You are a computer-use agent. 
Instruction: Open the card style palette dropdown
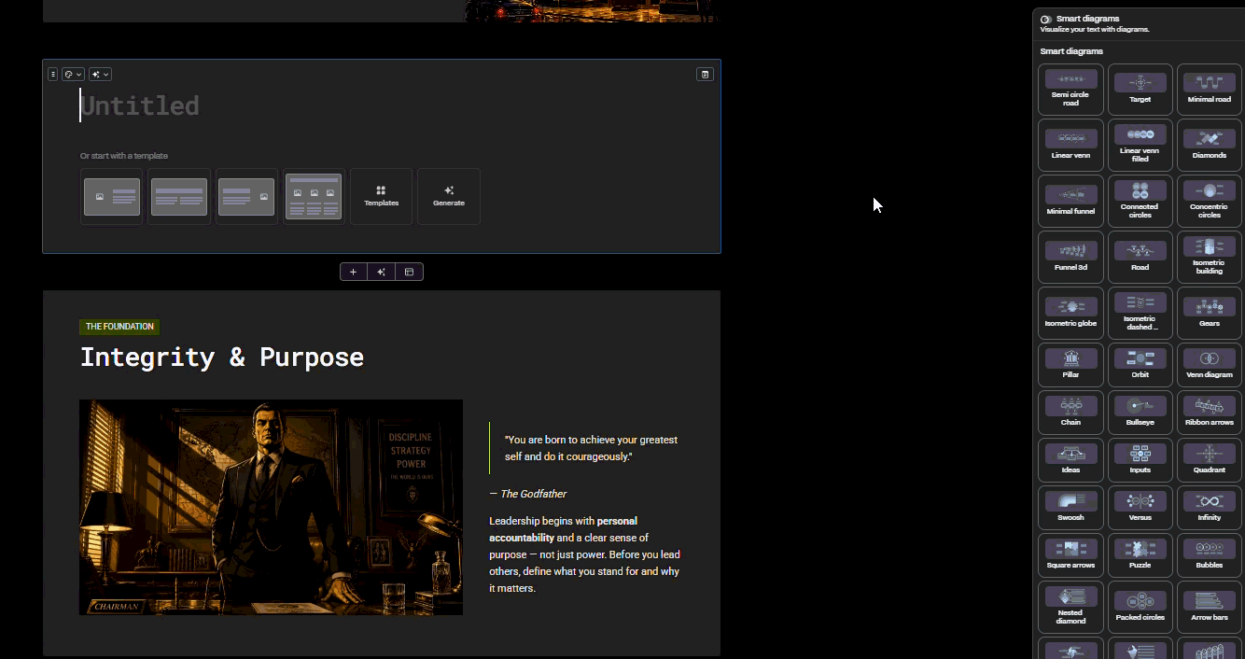pyautogui.click(x=73, y=74)
